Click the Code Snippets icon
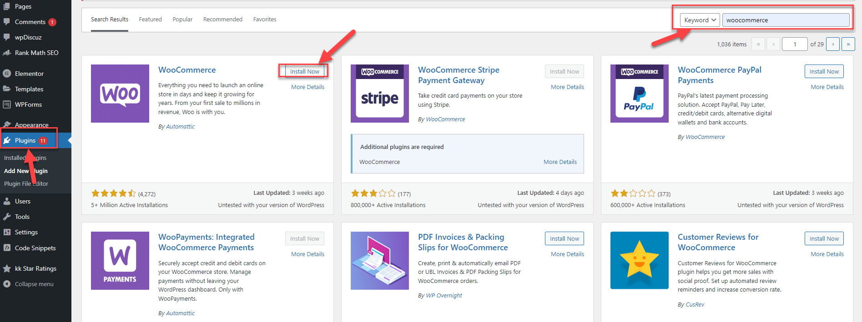Viewport: 862px width, 322px height. coord(7,248)
